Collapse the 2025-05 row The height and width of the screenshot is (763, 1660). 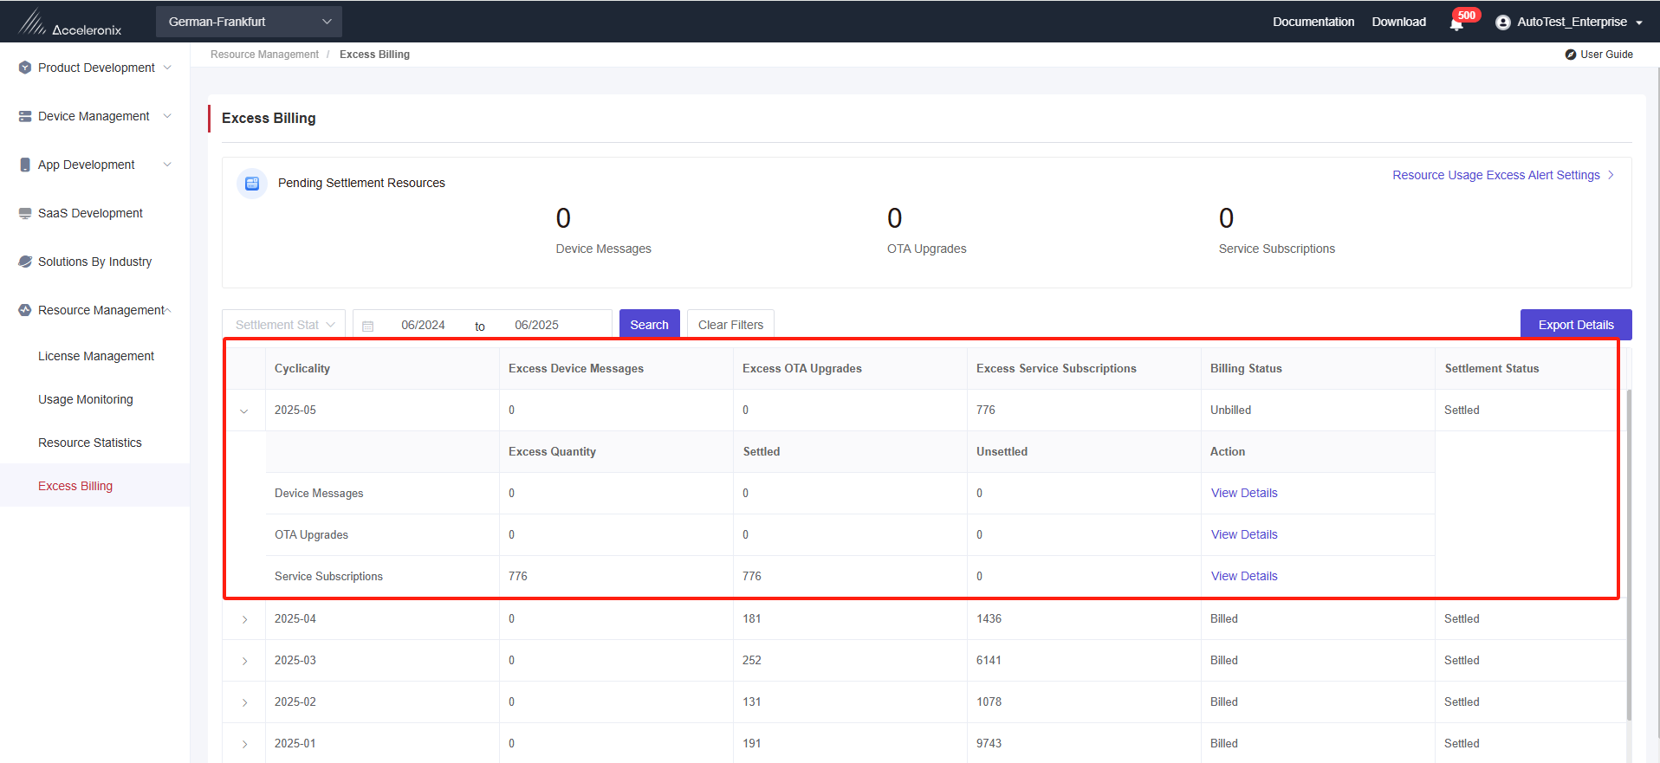coord(244,411)
